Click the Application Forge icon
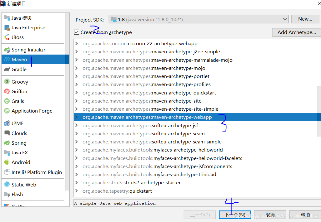 click(x=7, y=111)
